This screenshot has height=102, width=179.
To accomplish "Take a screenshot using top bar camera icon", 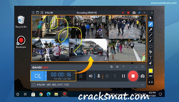I will [134, 13].
